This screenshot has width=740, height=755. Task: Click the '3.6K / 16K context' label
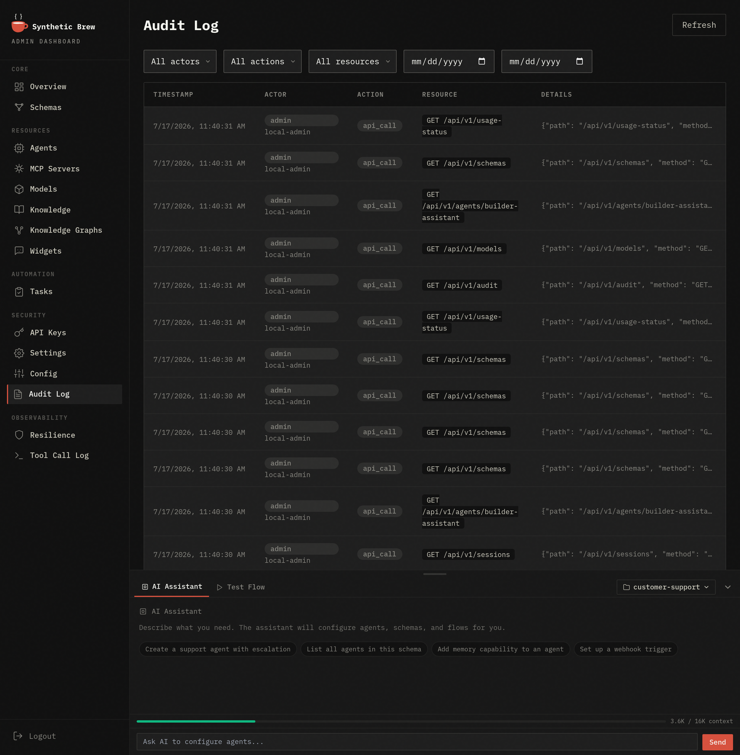click(701, 721)
